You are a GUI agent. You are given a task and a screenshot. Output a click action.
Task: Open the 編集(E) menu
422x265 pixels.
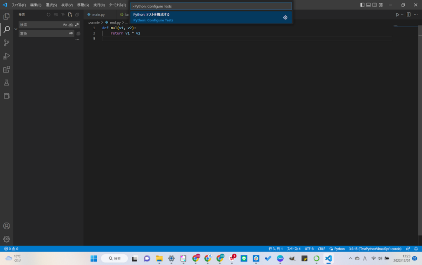click(x=36, y=5)
